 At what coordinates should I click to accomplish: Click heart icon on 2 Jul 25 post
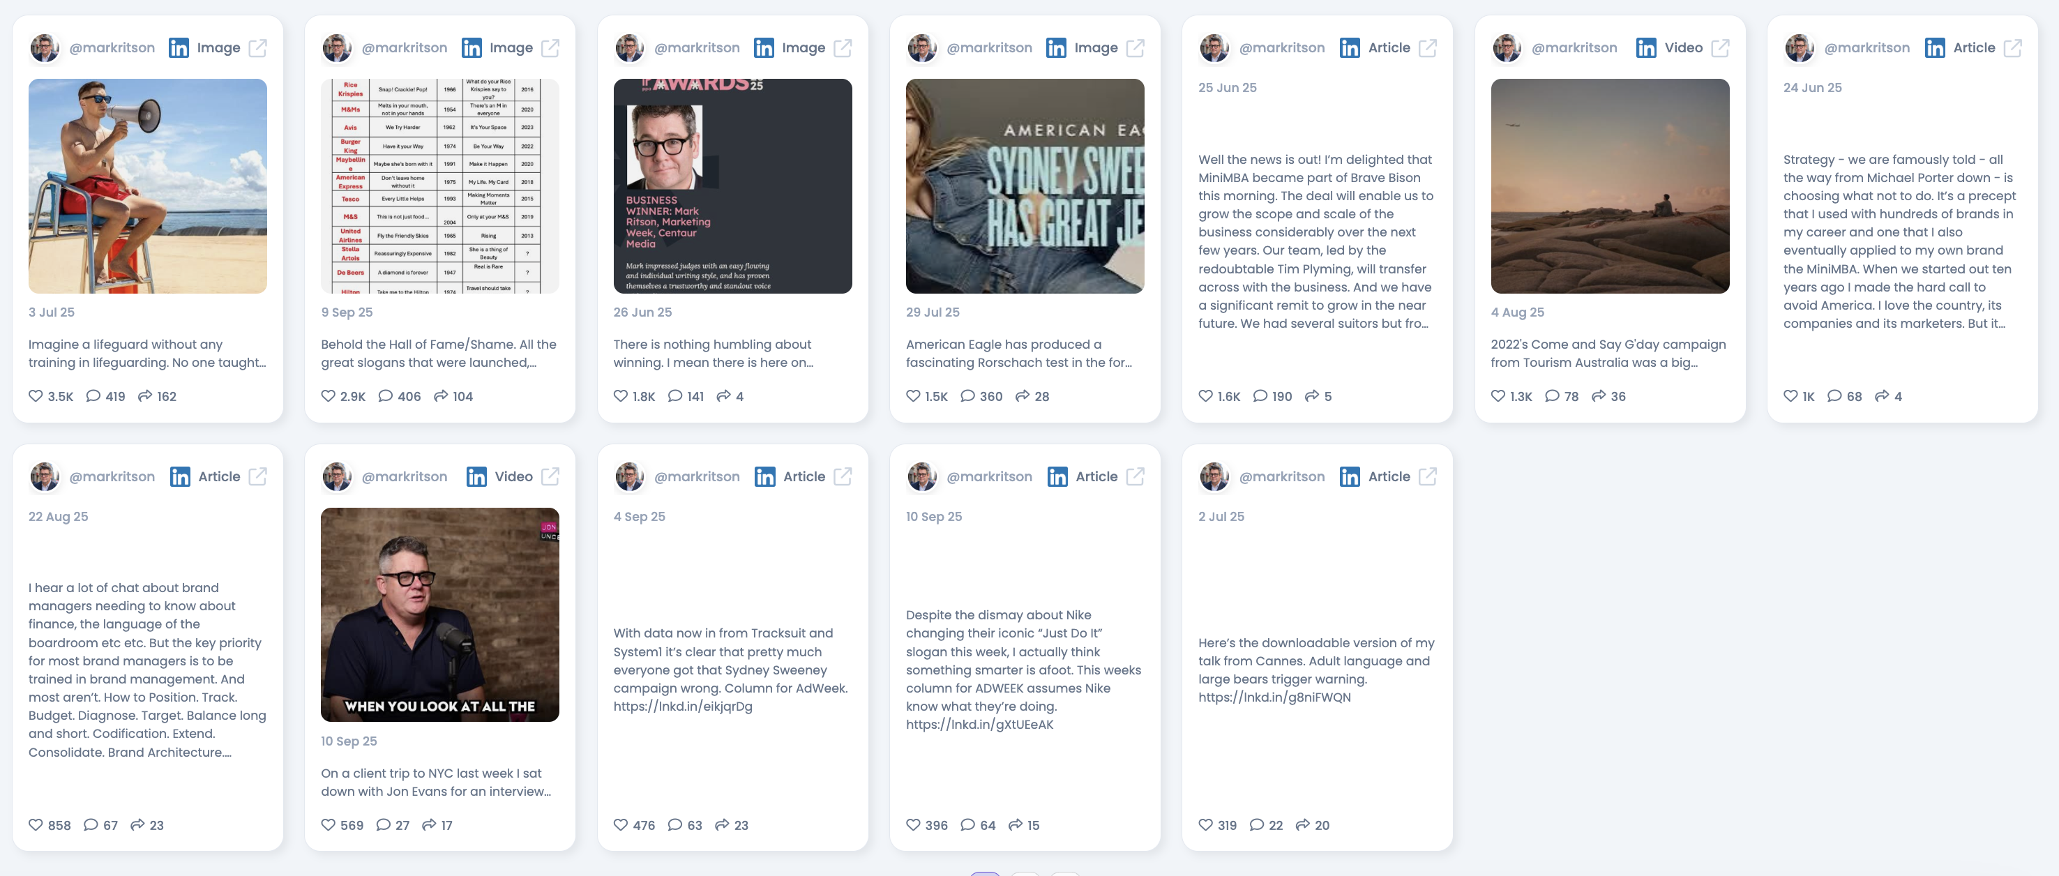pos(1205,824)
